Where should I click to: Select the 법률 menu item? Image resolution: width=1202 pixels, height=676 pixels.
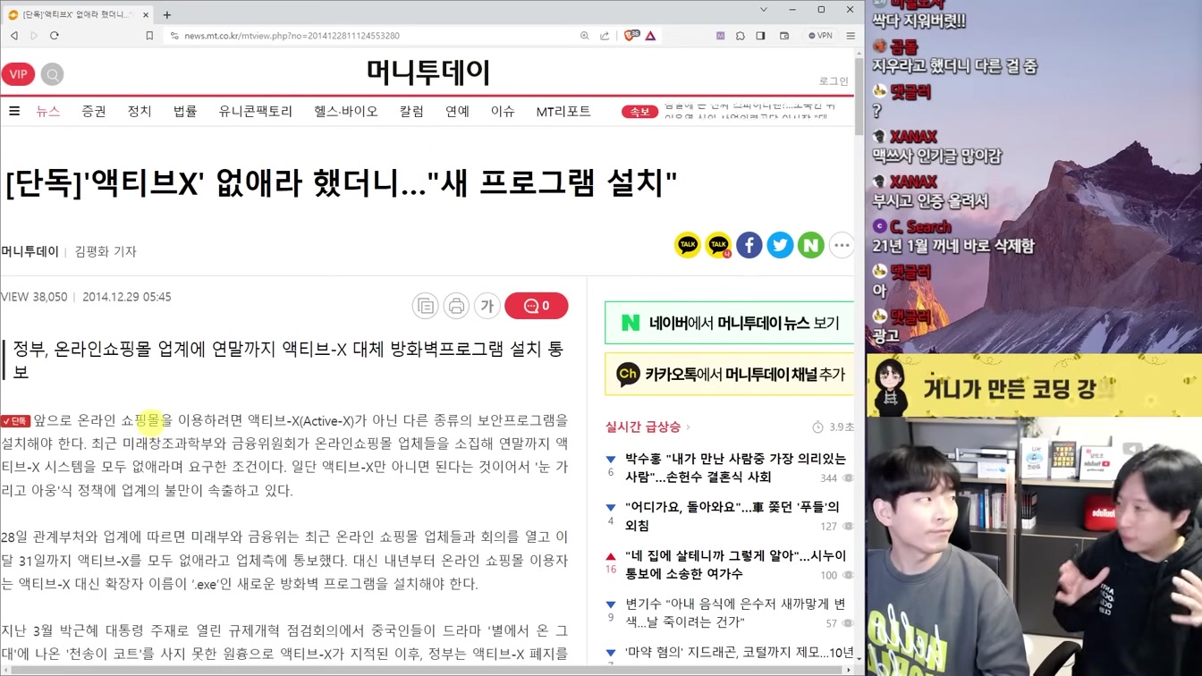(x=185, y=111)
